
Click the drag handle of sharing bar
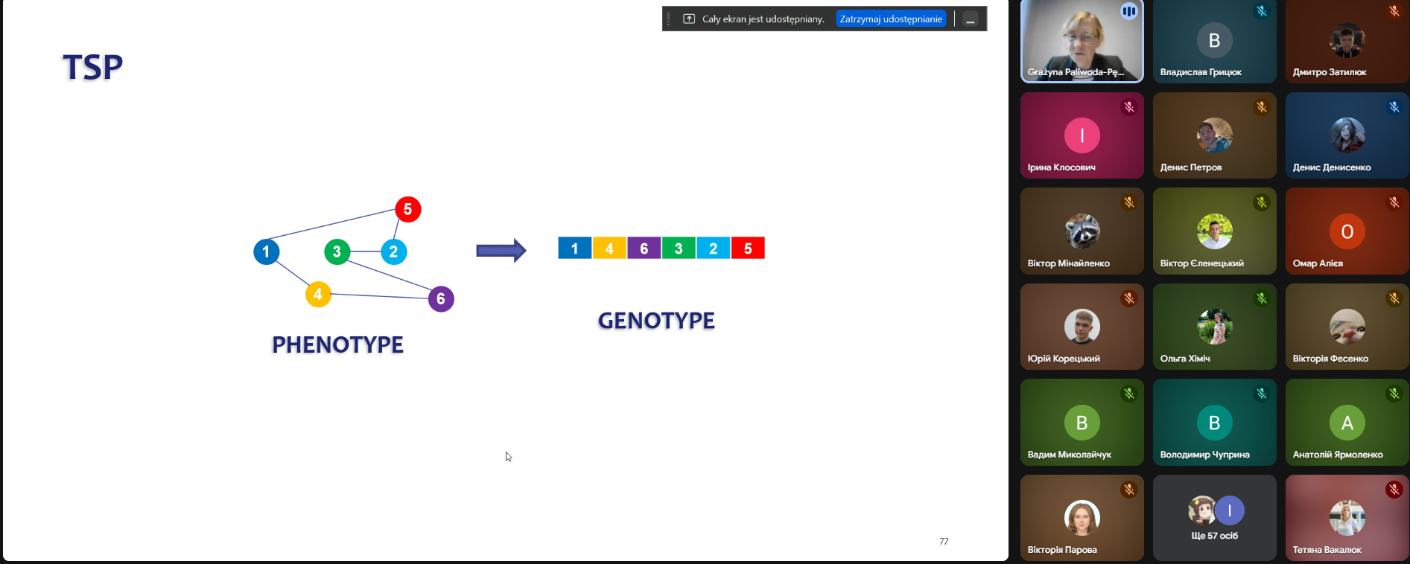669,19
